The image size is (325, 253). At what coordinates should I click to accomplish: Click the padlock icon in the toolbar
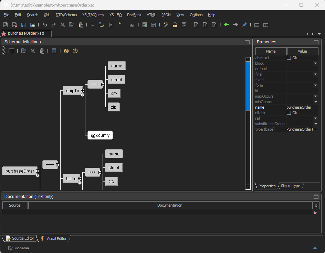(x=175, y=25)
